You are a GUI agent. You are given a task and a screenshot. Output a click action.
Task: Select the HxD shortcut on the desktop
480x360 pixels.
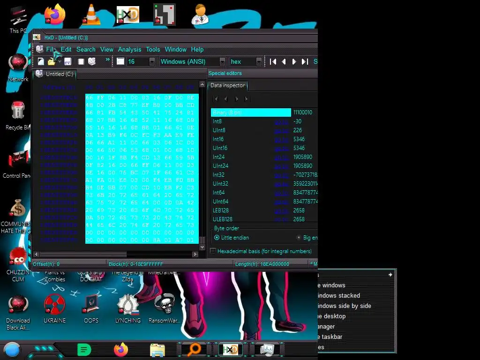(128, 15)
